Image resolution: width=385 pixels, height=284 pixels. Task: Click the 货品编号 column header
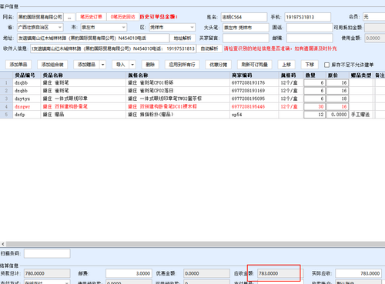tap(27, 75)
